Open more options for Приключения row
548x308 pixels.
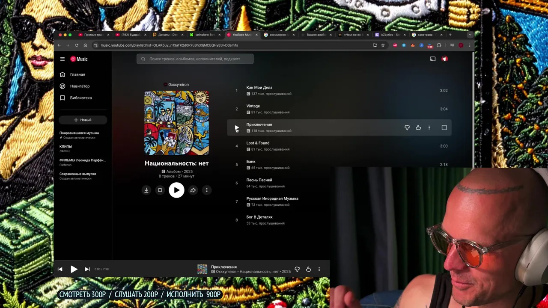pos(429,127)
